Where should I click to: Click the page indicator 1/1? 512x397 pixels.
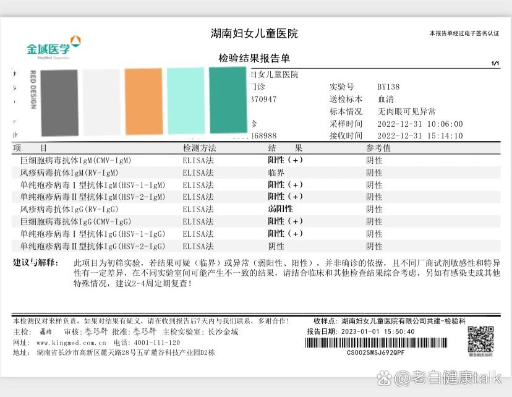pyautogui.click(x=495, y=64)
